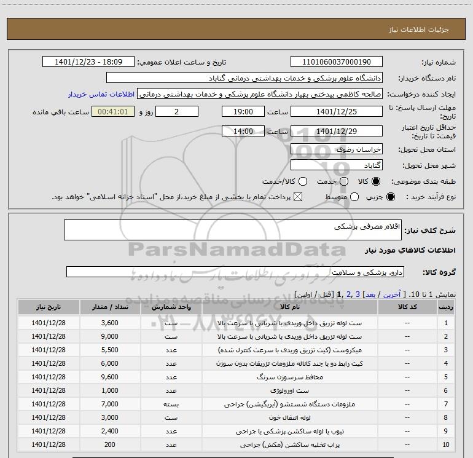This screenshot has height=458, width=473.
Task: Select the خدمت radio button
Action: (344, 181)
